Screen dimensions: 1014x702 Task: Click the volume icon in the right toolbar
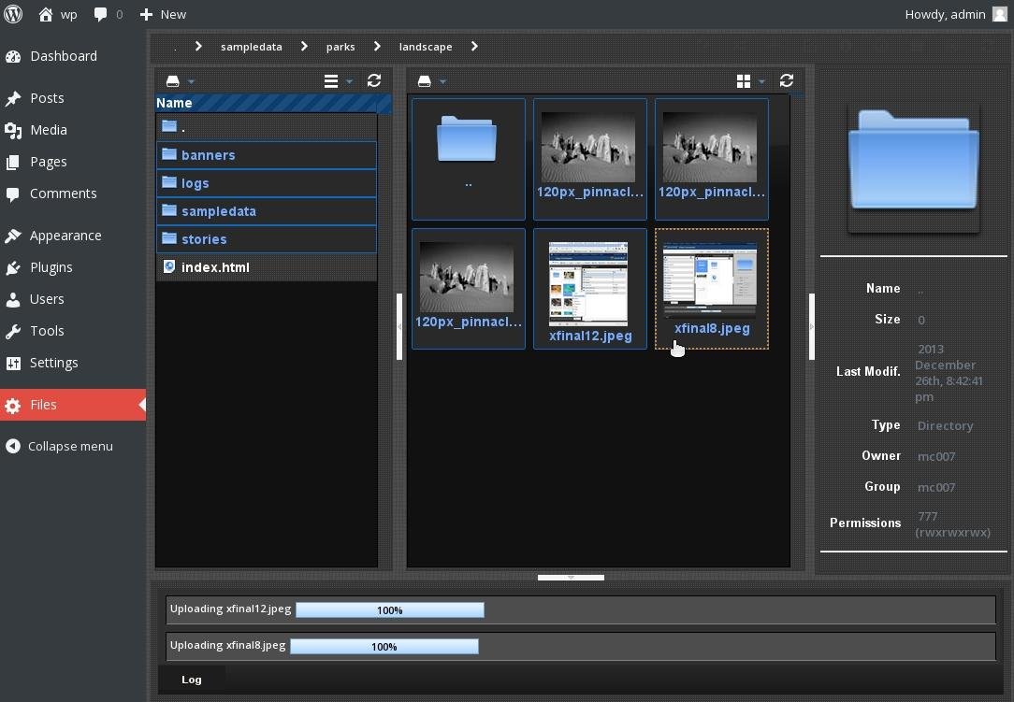pyautogui.click(x=426, y=81)
